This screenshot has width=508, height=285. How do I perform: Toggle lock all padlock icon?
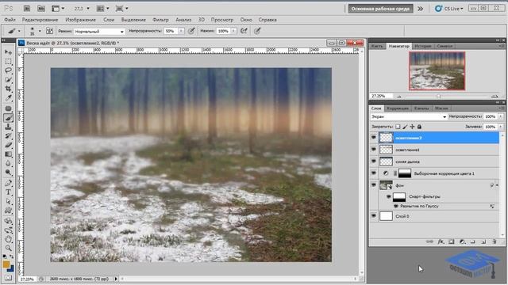(x=419, y=127)
